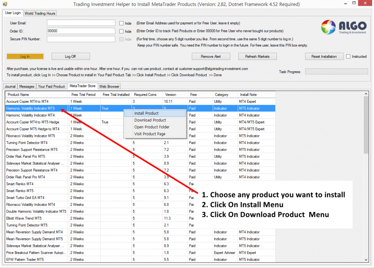Select the Order Risk Panel Pro MT5 row

[x=140, y=157]
